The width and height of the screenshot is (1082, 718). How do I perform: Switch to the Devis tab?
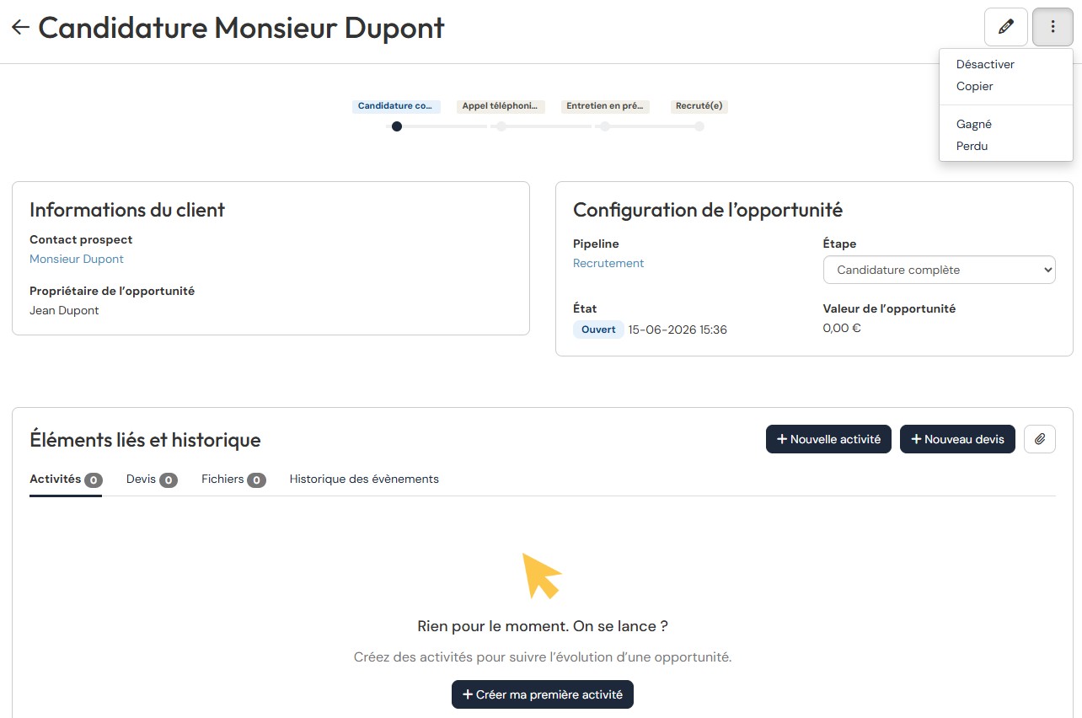(x=152, y=480)
